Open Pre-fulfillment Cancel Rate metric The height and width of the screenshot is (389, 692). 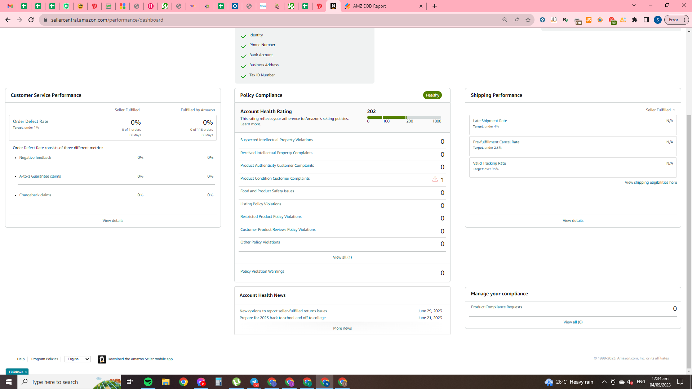496,142
